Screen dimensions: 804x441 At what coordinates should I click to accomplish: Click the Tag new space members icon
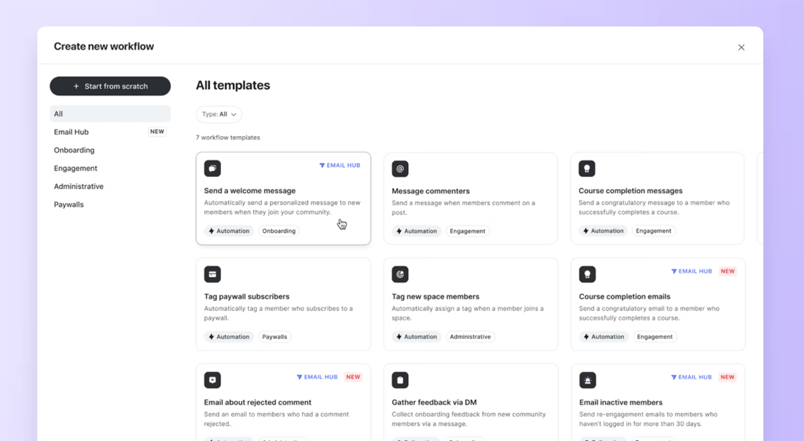[400, 274]
